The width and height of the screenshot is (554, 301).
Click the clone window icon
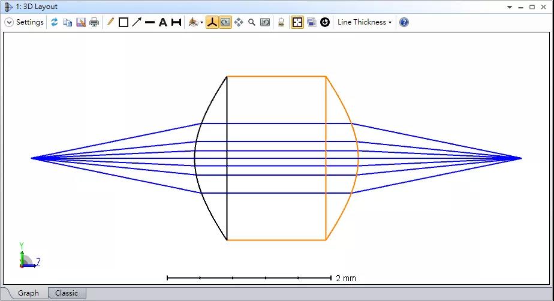pos(311,22)
